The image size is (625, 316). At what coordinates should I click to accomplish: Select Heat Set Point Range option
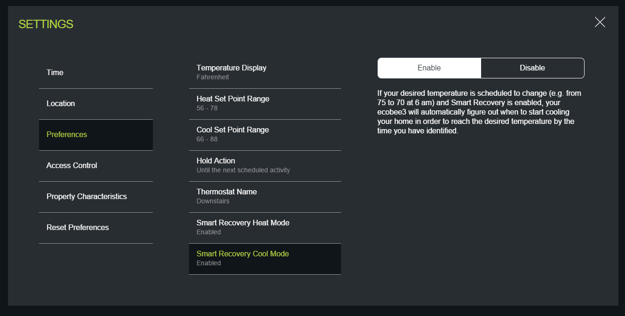pyautogui.click(x=264, y=103)
